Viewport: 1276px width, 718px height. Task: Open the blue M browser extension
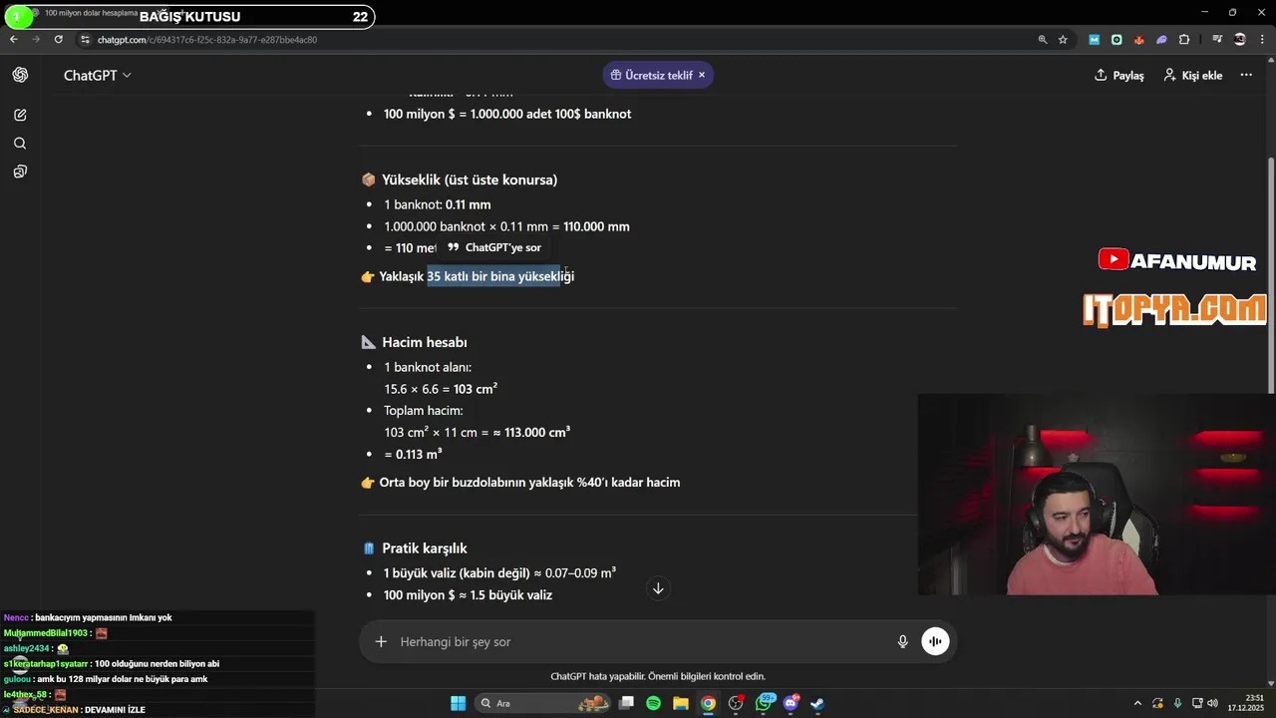pyautogui.click(x=1095, y=40)
